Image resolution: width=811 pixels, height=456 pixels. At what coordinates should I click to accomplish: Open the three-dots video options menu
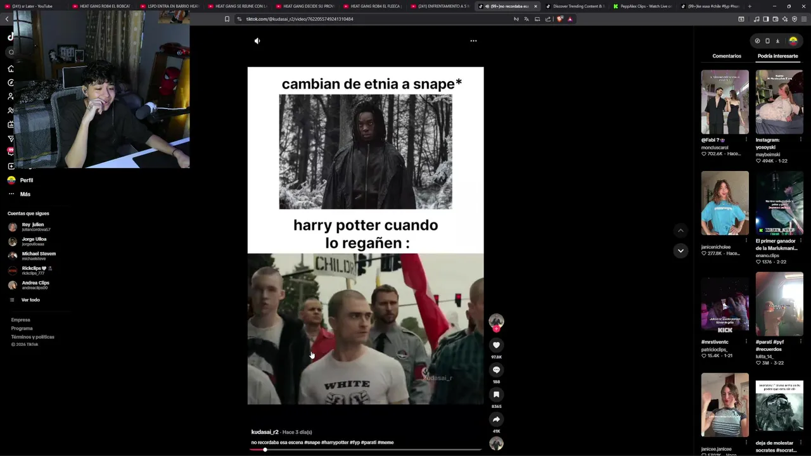pyautogui.click(x=473, y=41)
